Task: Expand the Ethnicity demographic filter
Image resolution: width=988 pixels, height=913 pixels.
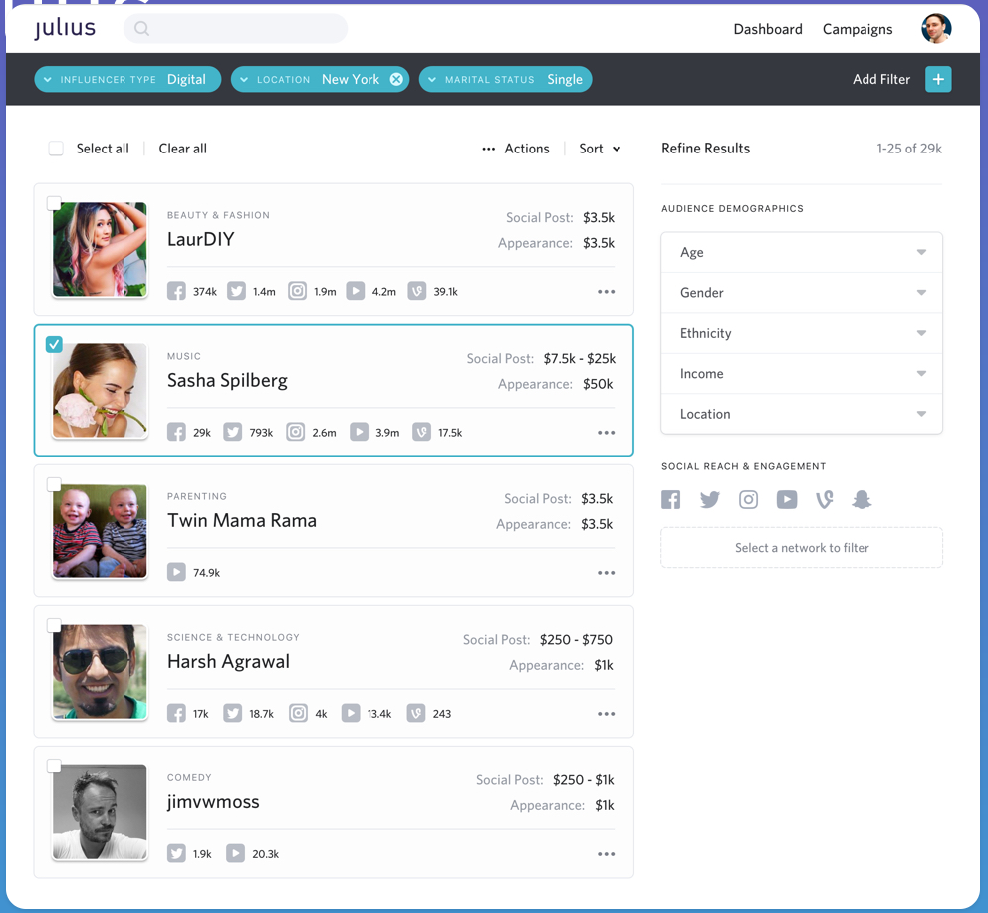Action: pos(802,333)
